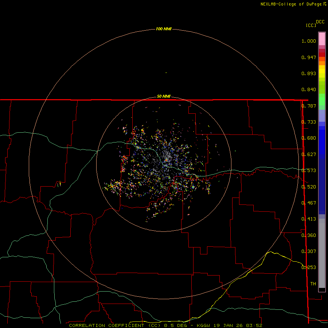Click the [CC] legend unit label
The height and width of the screenshot is (328, 328).
[311, 25]
